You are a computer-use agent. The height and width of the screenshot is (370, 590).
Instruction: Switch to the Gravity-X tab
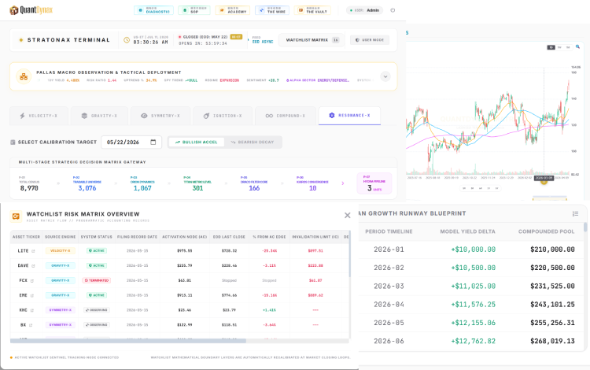pos(99,116)
